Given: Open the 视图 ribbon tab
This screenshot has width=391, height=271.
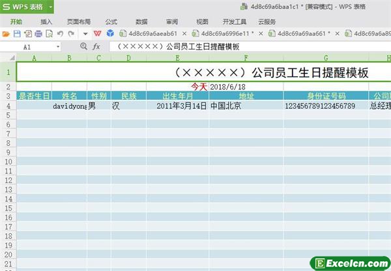Looking at the screenshot, I should 202,22.
